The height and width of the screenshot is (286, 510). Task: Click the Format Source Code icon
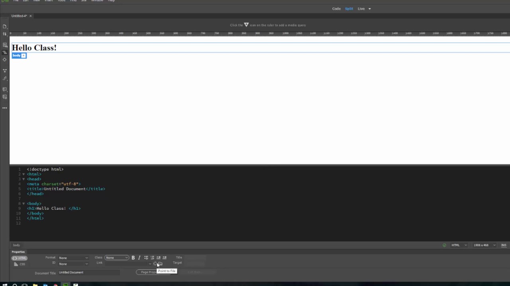(5, 78)
